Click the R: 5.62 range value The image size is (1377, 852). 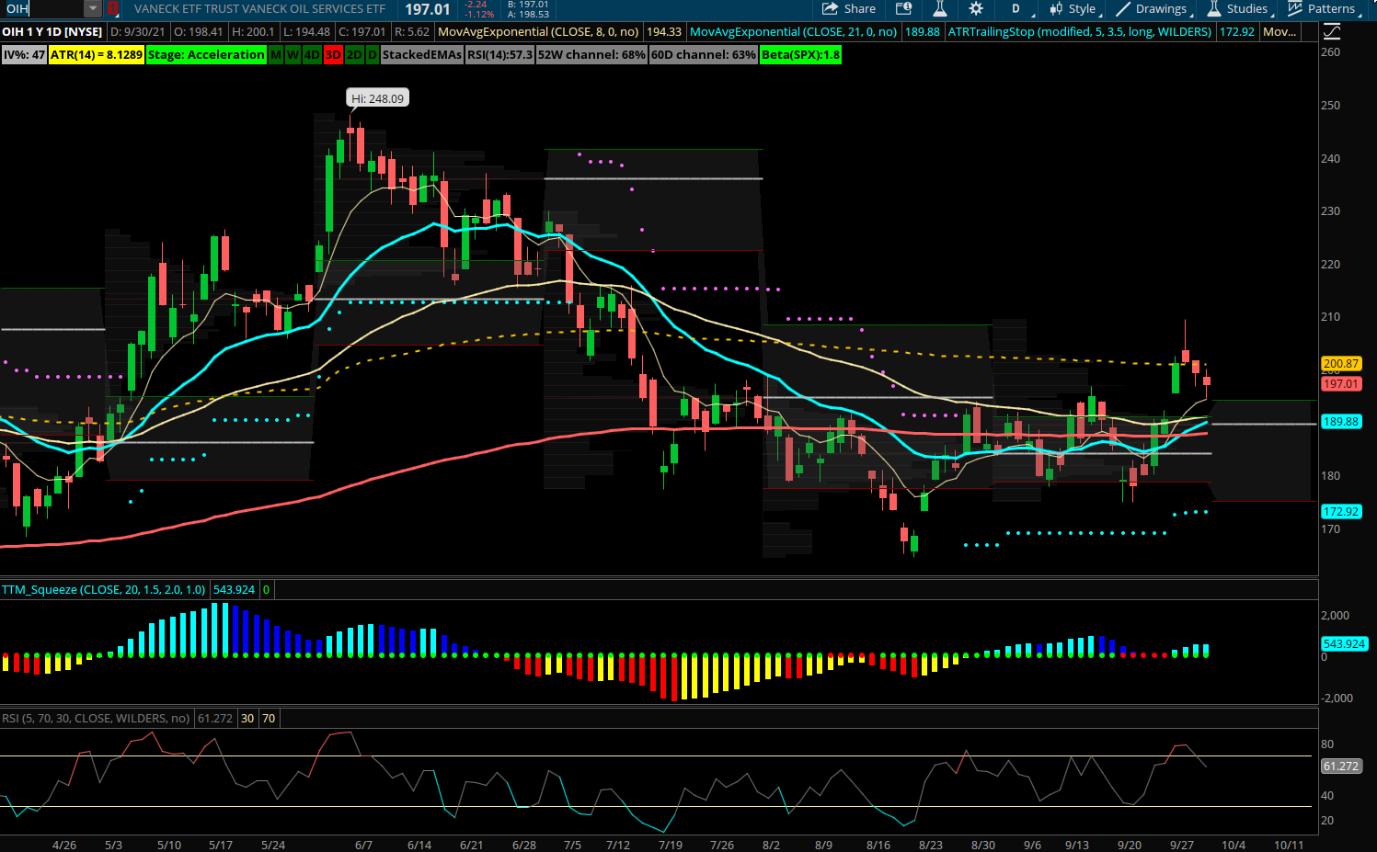pos(412,31)
